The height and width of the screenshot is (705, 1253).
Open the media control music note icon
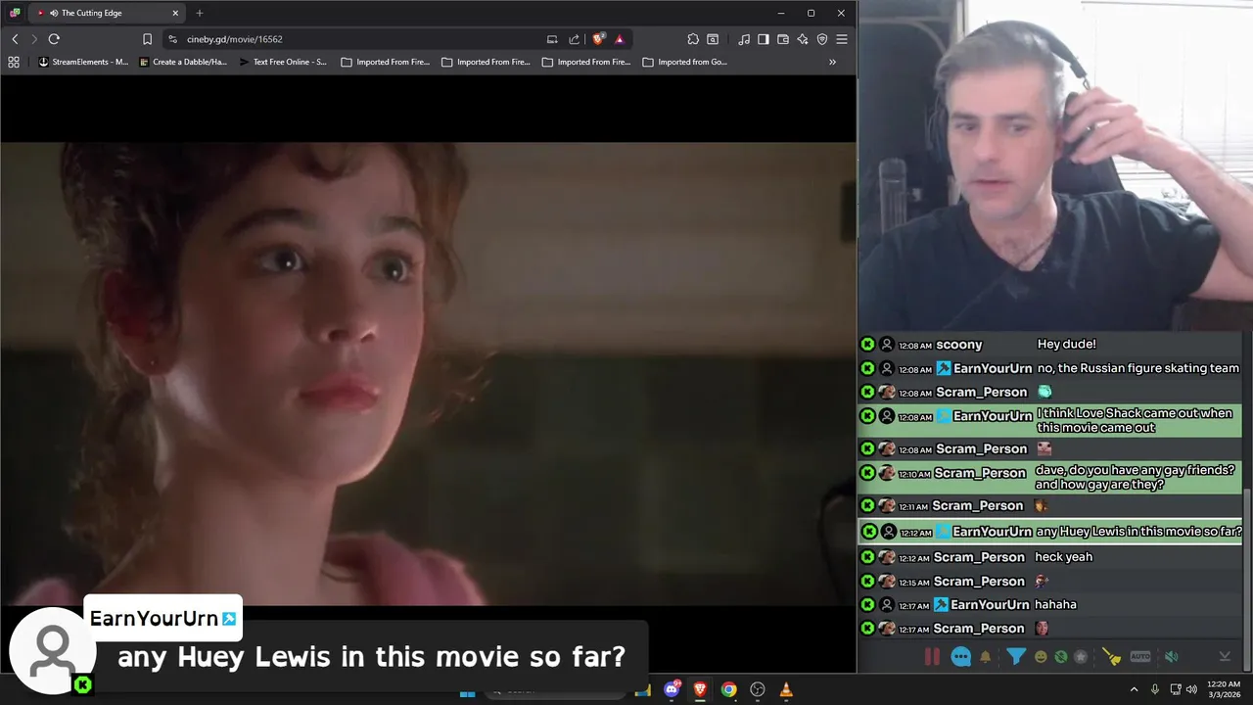(x=744, y=39)
